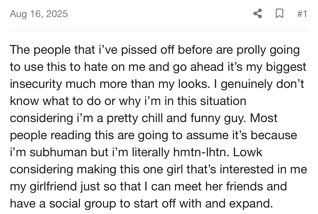Open the Aug 16, 2025 timestamp link
Screen dimensions: 318x214
tap(39, 14)
